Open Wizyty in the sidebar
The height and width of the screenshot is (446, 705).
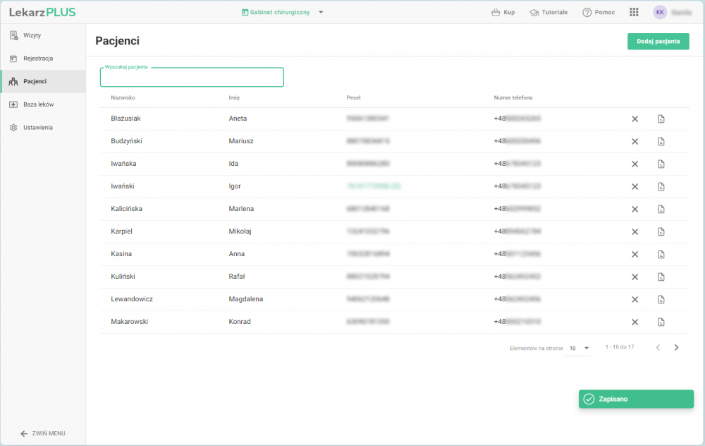(32, 35)
